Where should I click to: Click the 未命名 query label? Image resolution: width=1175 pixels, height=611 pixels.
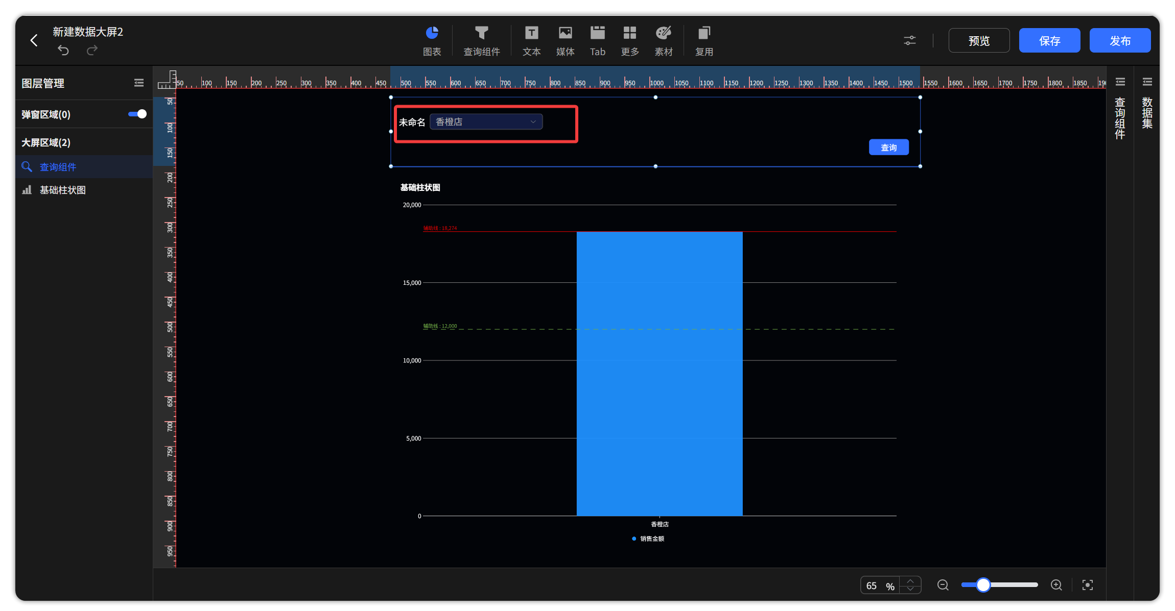click(x=412, y=122)
